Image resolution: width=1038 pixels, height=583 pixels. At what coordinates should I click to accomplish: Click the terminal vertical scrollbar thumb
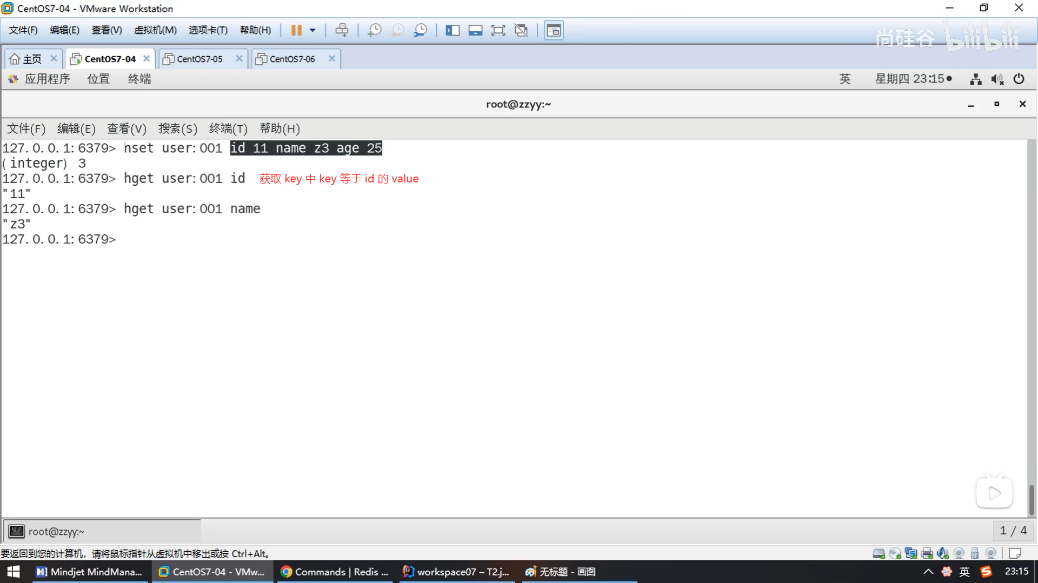tap(1032, 499)
